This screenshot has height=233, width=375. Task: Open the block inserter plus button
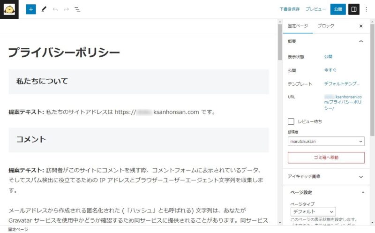tap(31, 9)
